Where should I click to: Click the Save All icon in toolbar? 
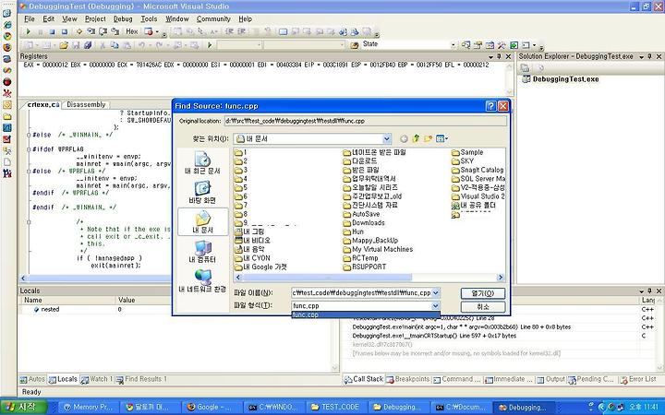coord(88,45)
